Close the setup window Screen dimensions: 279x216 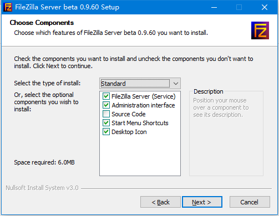pyautogui.click(x=265, y=7)
